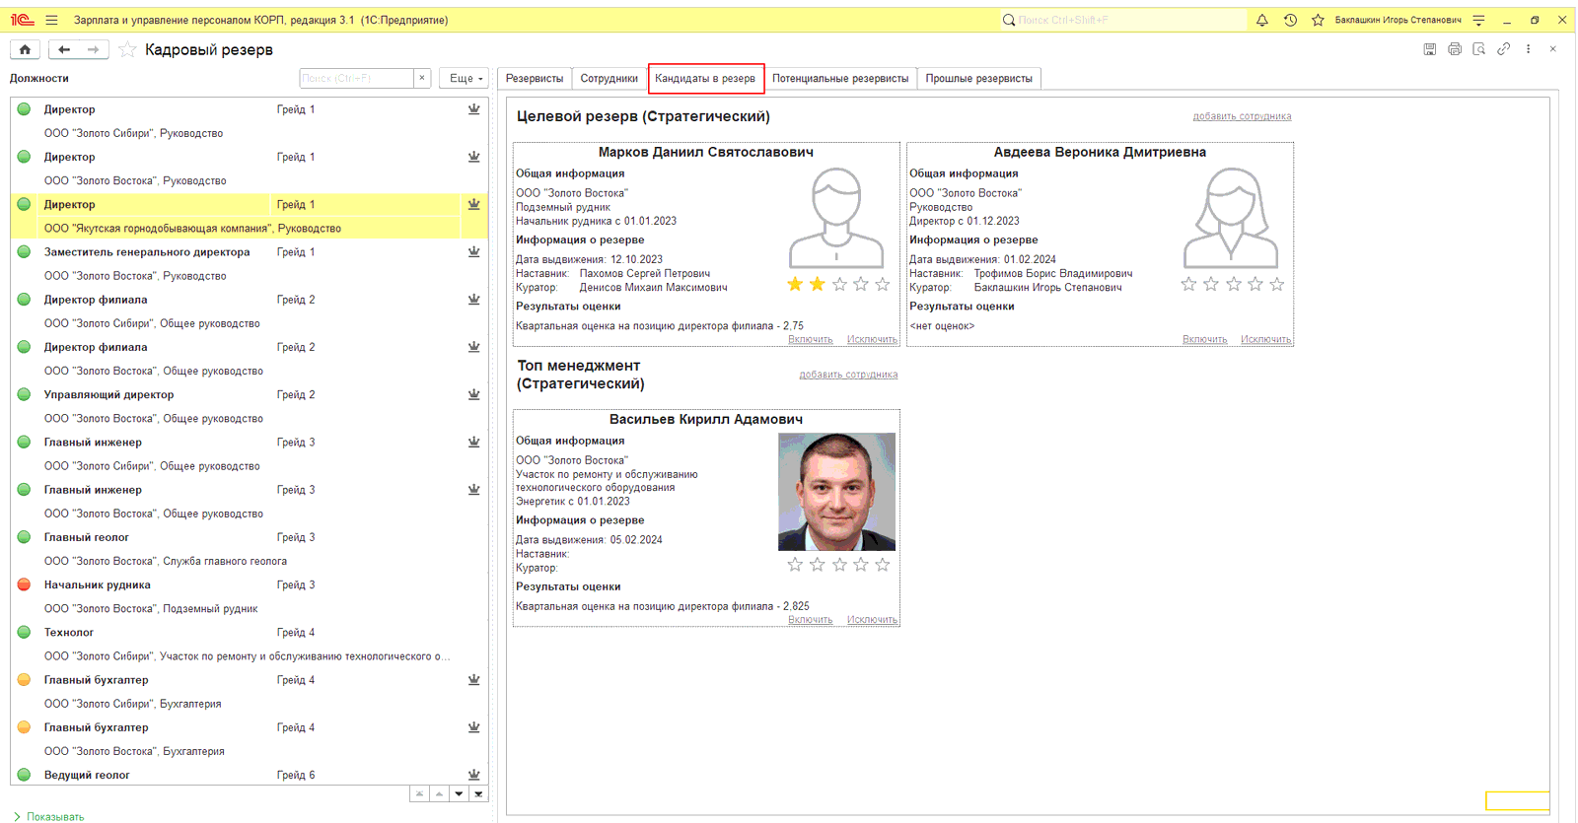
Task: Click the preview icon next to printer
Action: 1478,49
